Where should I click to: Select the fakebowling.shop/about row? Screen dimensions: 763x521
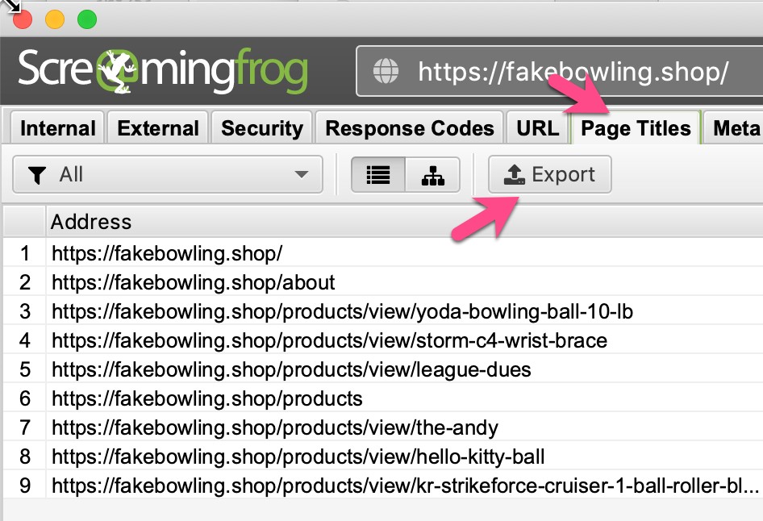(194, 283)
